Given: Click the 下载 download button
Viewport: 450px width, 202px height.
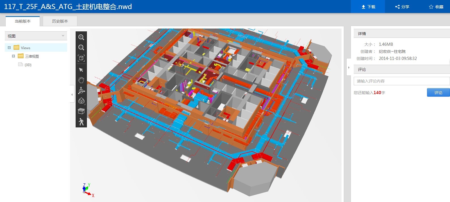Looking at the screenshot, I should pos(368,7).
